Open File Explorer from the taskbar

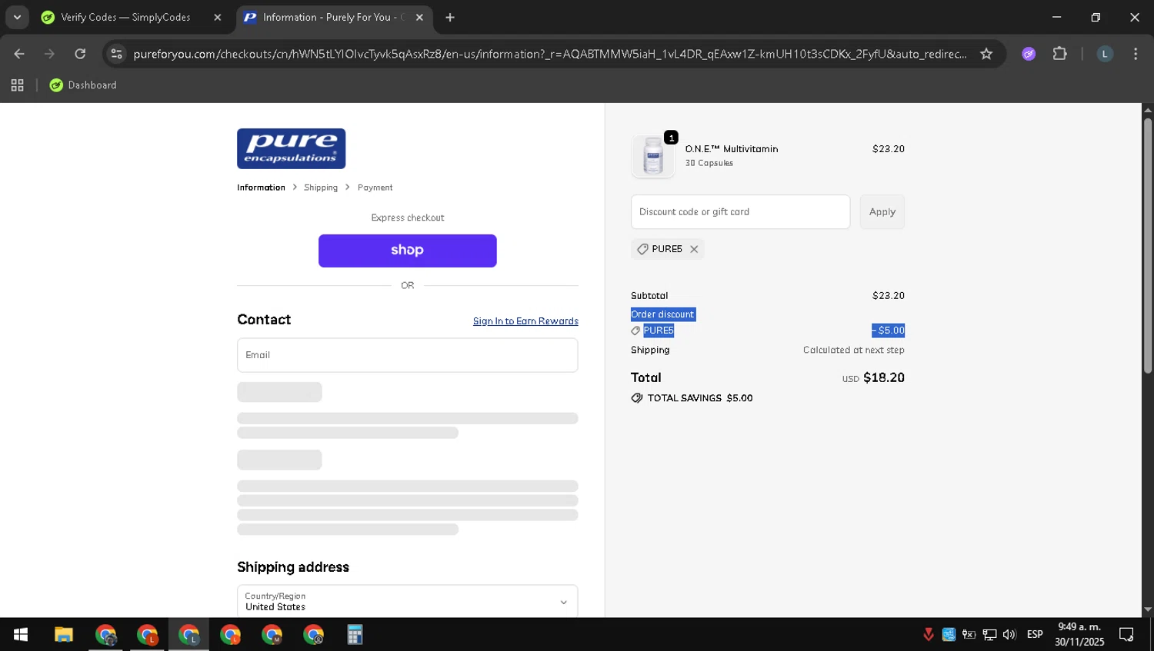tap(63, 635)
